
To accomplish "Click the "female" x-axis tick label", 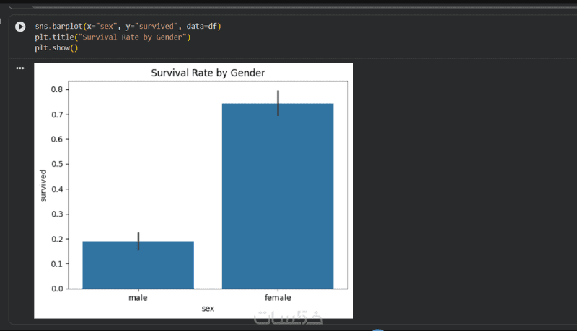I will pos(278,297).
